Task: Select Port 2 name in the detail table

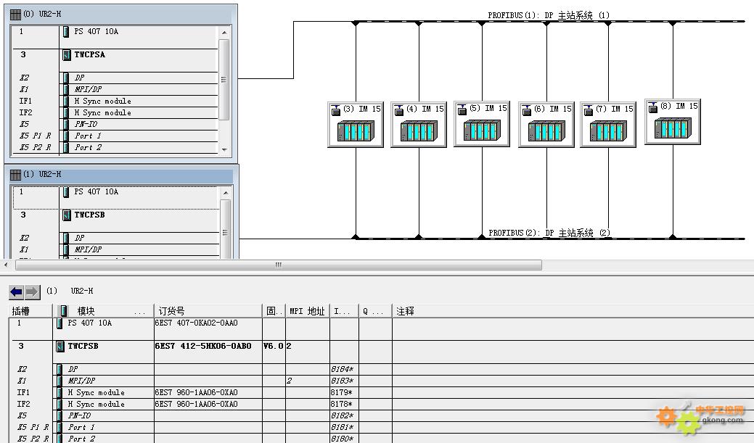Action: [82, 439]
